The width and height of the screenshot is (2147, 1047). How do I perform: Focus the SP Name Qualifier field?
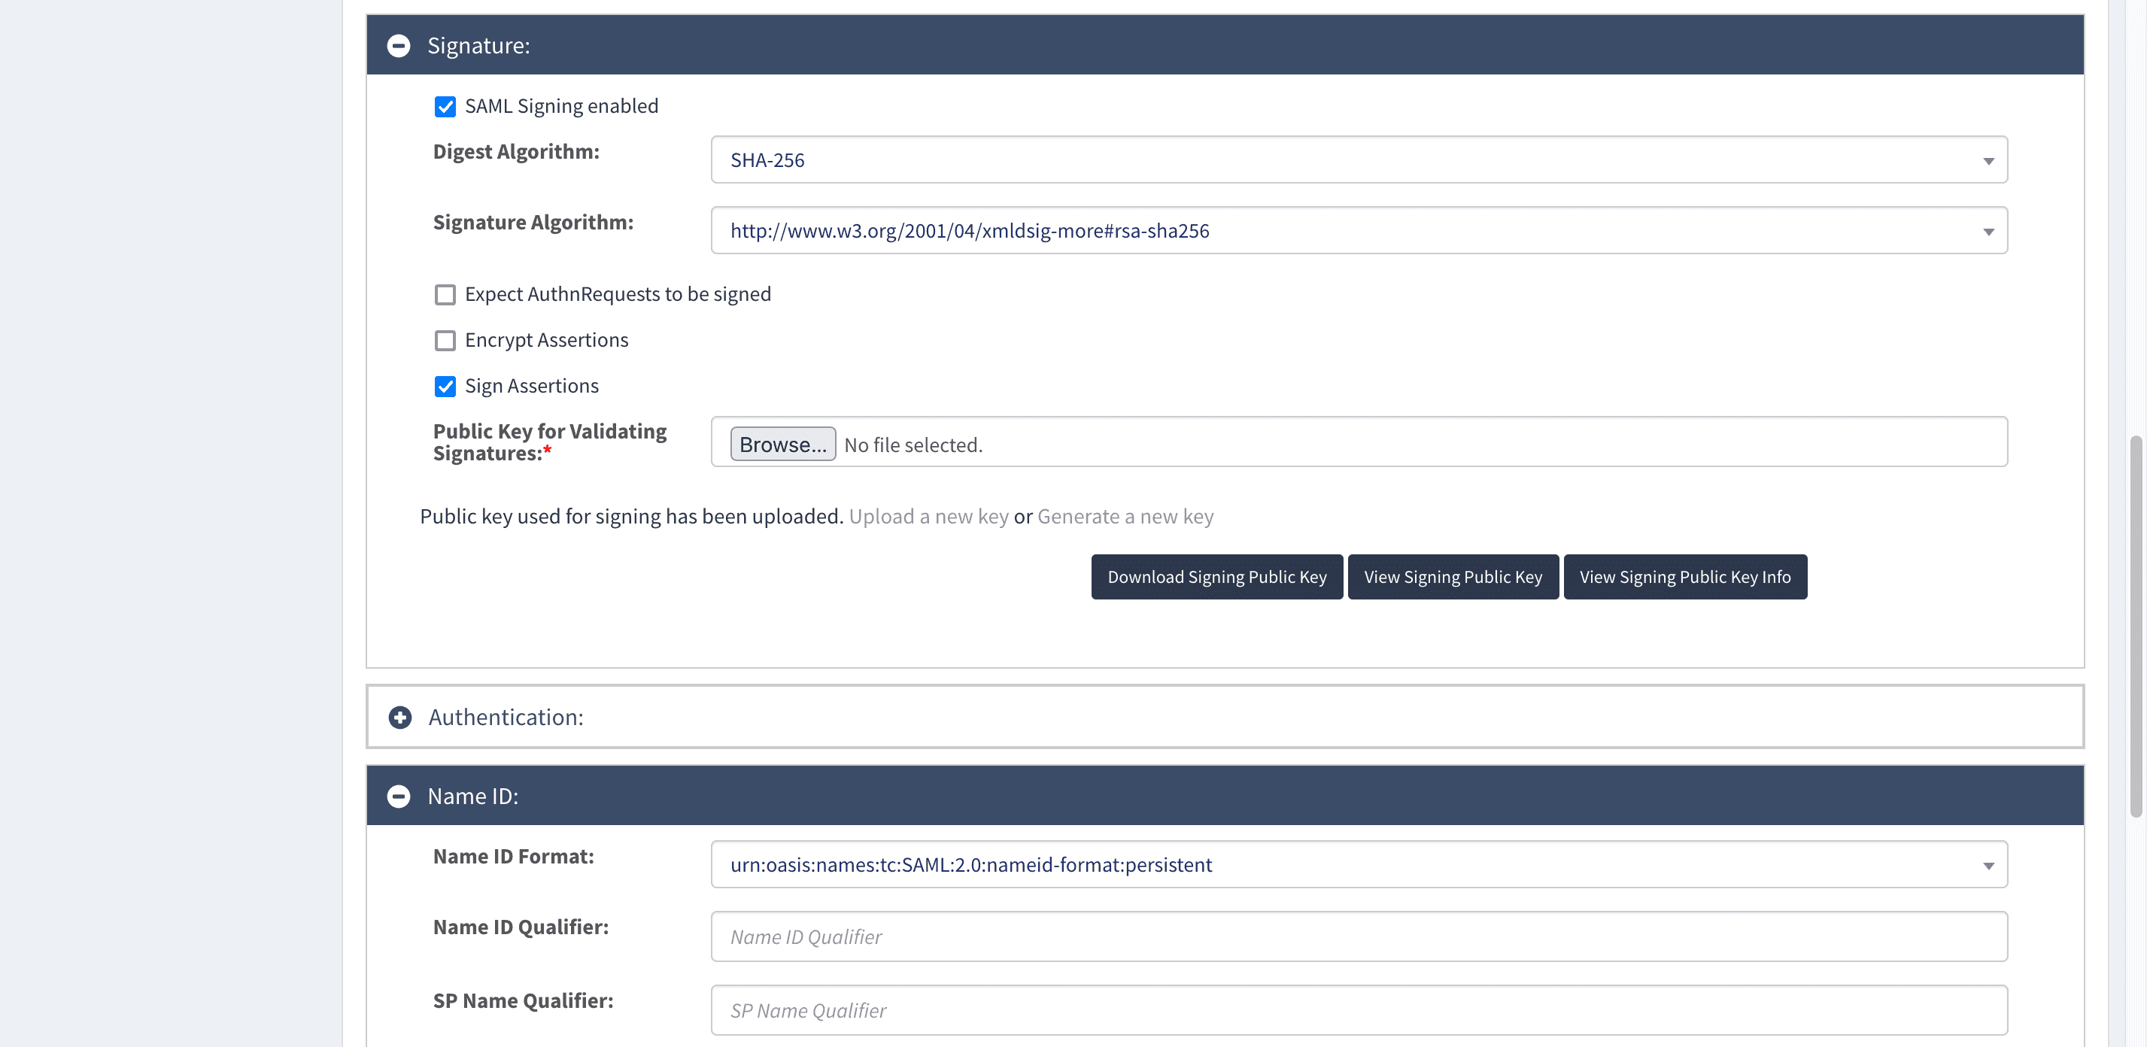(x=1359, y=1010)
